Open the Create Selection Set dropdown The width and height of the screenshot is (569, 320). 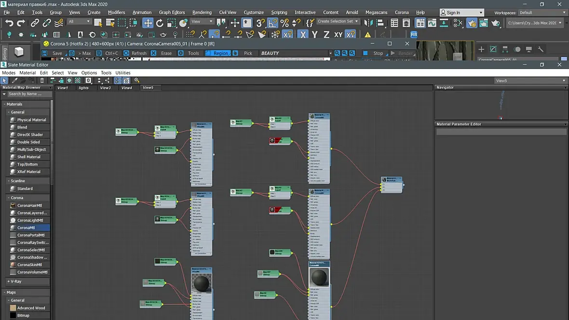357,22
